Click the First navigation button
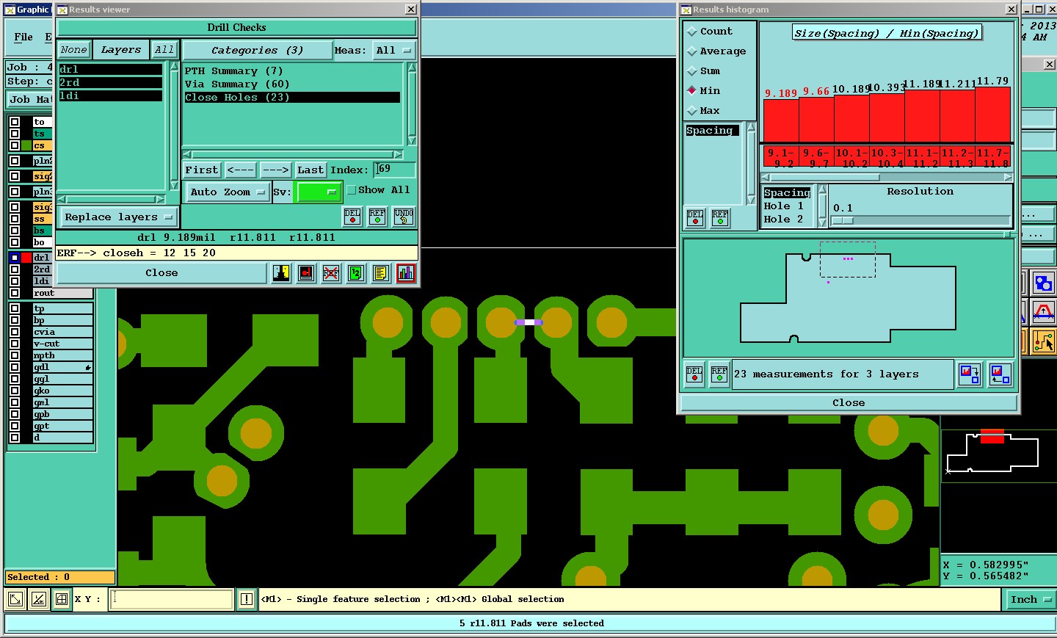The image size is (1057, 638). [201, 170]
